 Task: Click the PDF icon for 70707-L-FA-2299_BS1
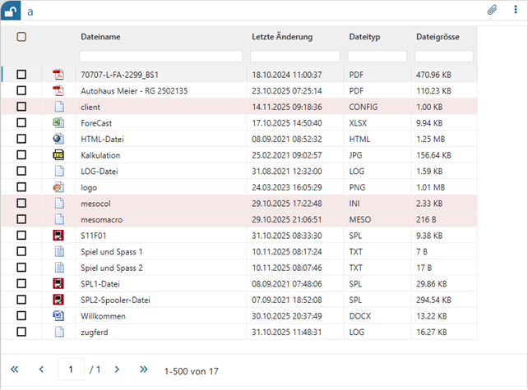click(x=58, y=75)
